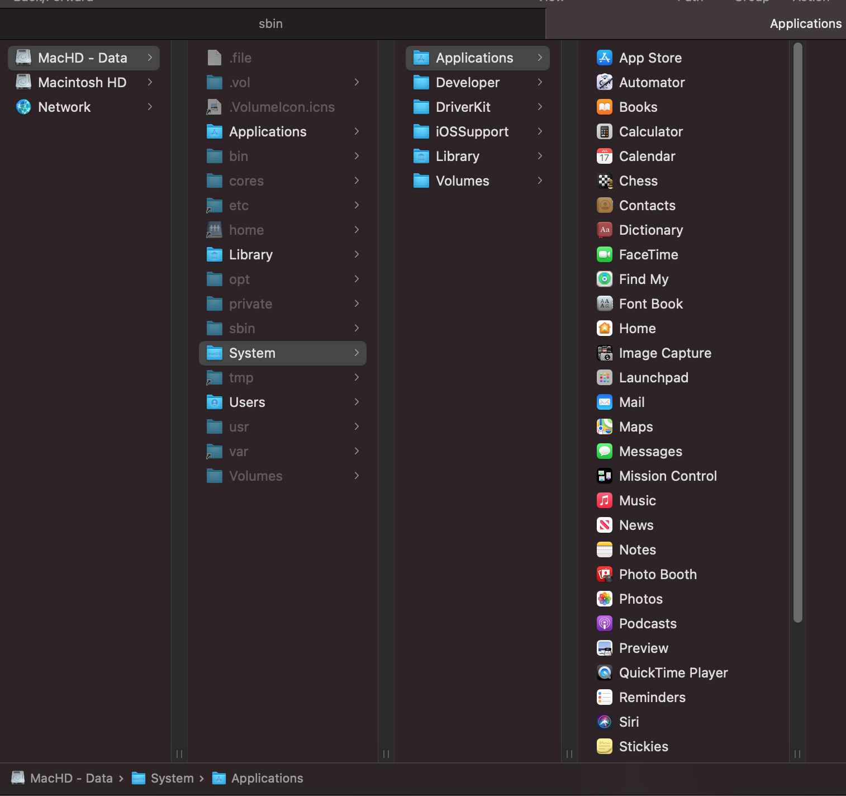The width and height of the screenshot is (846, 796).
Task: Switch to the sbin tab
Action: 272,23
